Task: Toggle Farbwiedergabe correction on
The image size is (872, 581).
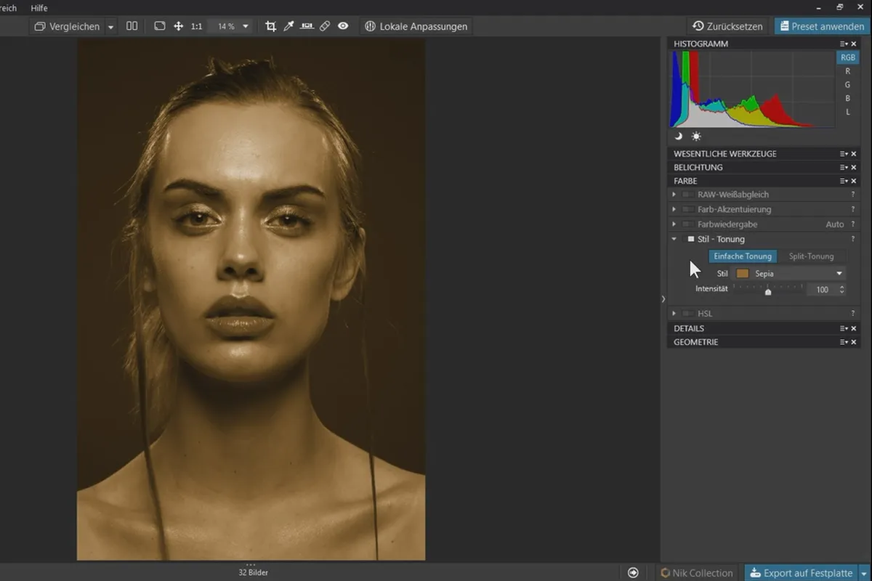Action: point(687,224)
